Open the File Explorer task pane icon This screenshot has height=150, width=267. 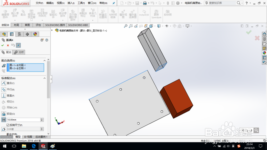click(x=264, y=44)
